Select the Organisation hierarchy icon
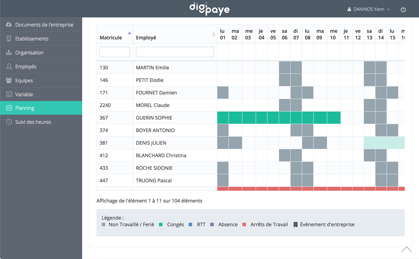Viewport: 419px width, 259px height. tap(9, 53)
